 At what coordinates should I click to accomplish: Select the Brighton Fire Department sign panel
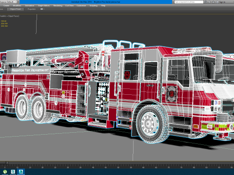30,70
